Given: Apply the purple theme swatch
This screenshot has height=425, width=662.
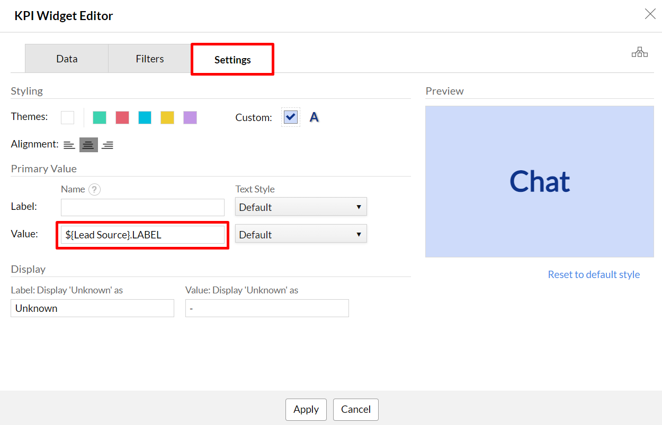Looking at the screenshot, I should [190, 117].
